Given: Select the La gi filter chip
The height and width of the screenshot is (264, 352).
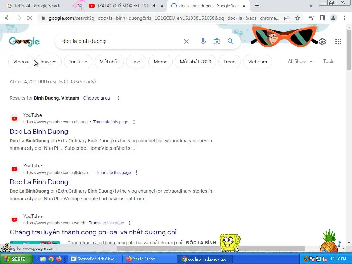Looking at the screenshot, I should tap(136, 62).
